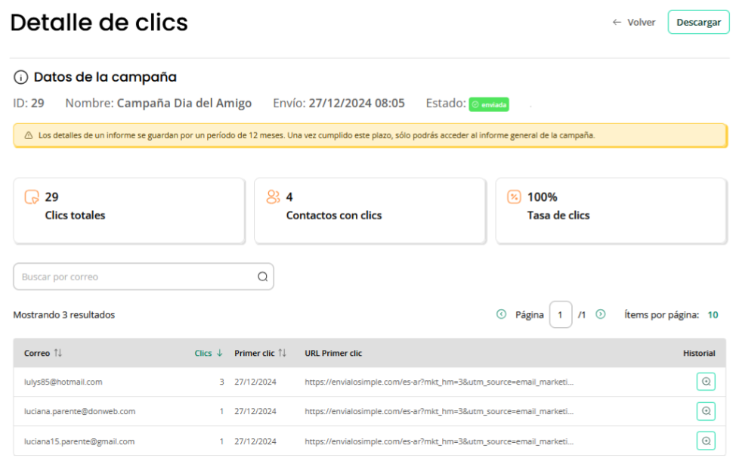The height and width of the screenshot is (464, 736).
Task: Click the date 27/12/2024 in lulys85 row
Action: point(255,382)
